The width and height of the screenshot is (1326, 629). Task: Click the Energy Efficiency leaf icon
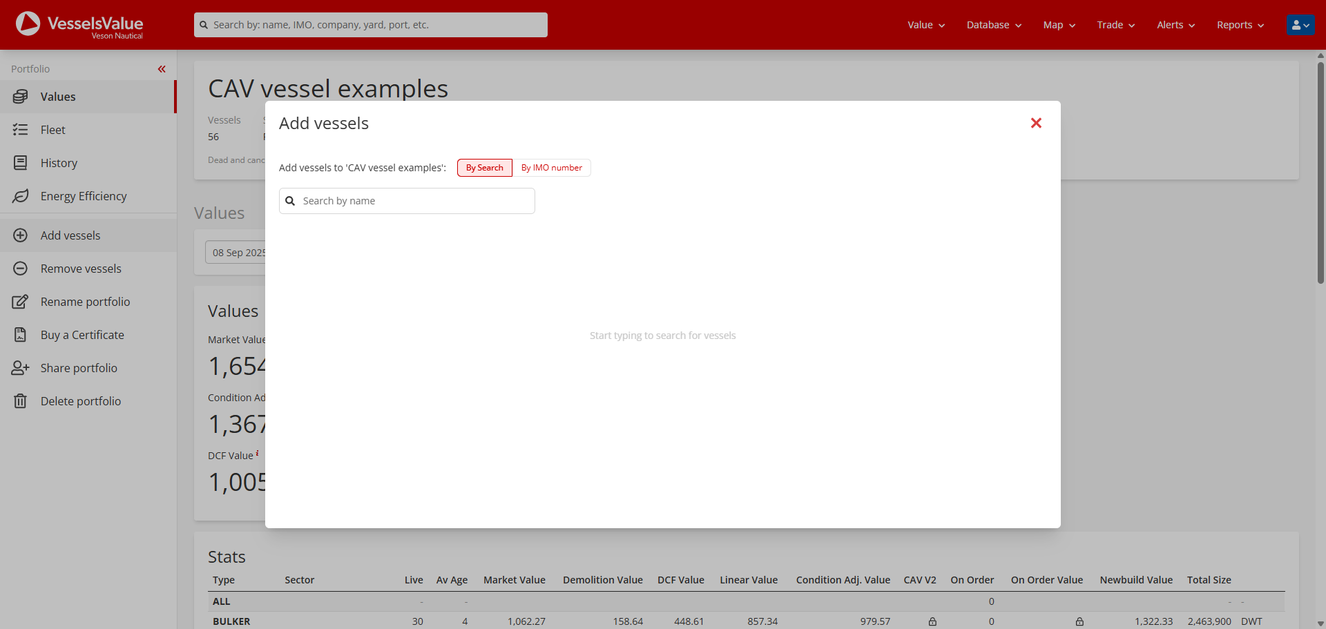(21, 196)
